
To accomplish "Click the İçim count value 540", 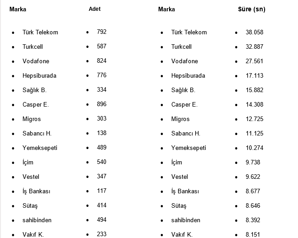I will 101,162.
